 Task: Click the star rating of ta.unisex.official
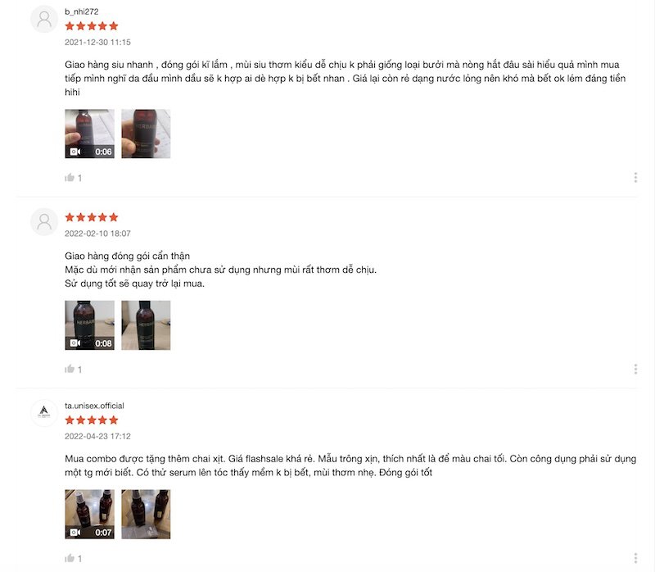click(92, 420)
